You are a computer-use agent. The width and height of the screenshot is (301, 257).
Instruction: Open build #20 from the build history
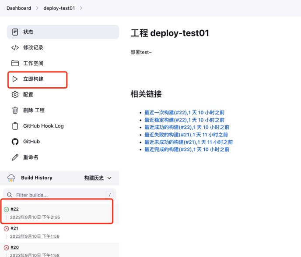click(14, 247)
